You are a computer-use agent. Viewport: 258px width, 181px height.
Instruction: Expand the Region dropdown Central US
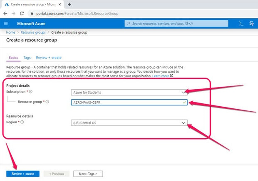pyautogui.click(x=129, y=123)
